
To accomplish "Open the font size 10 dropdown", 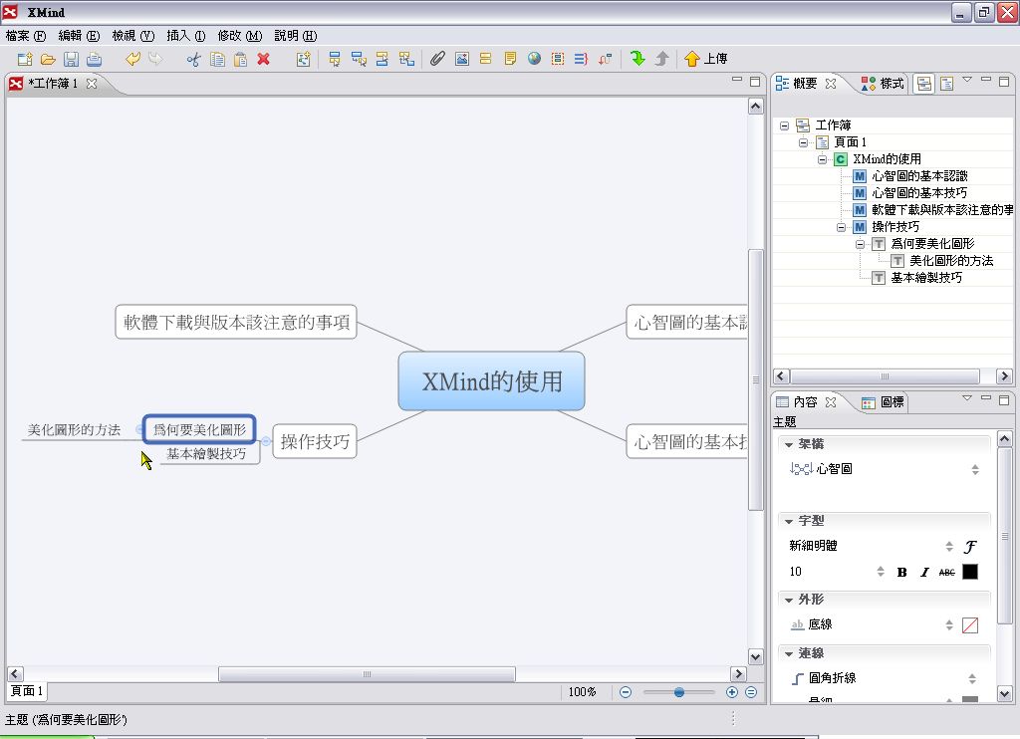I will [881, 572].
